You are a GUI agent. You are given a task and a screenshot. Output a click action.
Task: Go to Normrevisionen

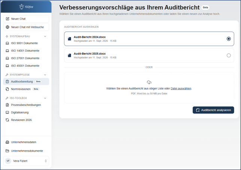click(x=26, y=89)
